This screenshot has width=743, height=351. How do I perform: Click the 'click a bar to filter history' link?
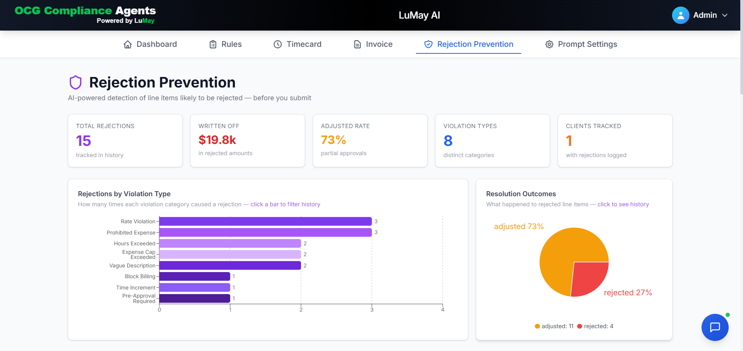click(x=285, y=204)
